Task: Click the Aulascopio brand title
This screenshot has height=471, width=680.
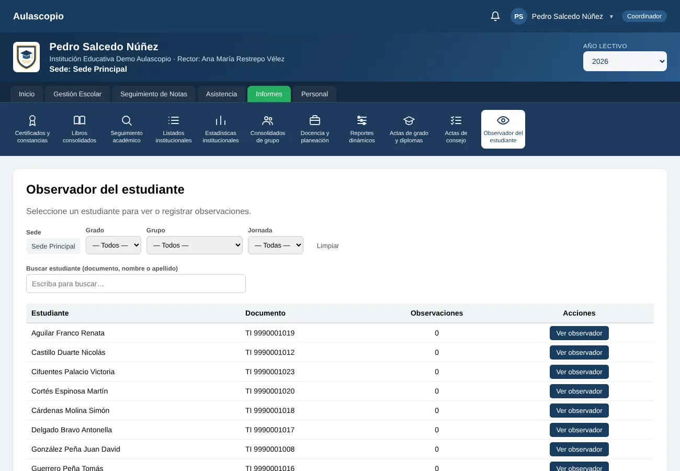Action: click(x=38, y=16)
